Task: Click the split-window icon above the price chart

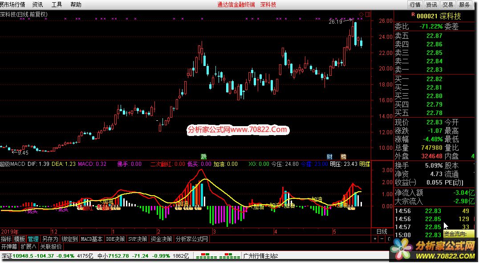Action: 368,14
